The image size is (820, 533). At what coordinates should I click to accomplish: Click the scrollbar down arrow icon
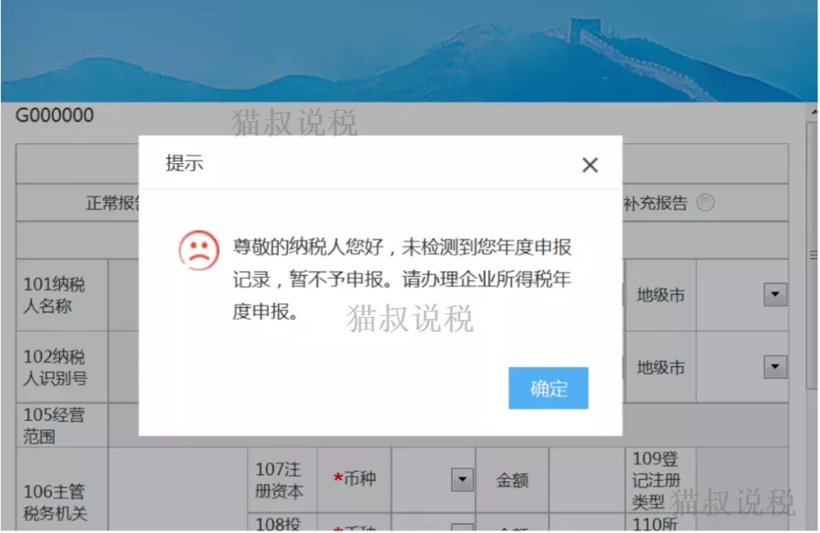pyautogui.click(x=811, y=526)
